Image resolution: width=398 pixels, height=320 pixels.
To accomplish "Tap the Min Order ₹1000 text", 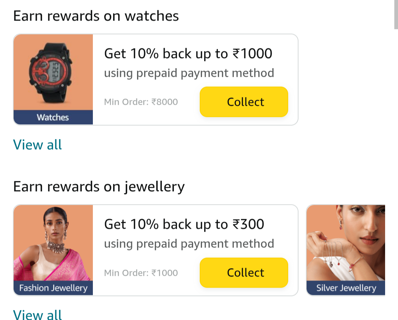I will [141, 273].
